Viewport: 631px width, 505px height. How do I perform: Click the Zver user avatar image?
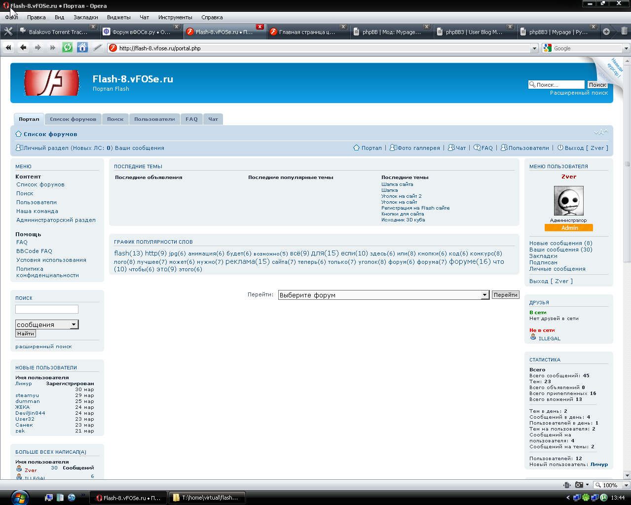(x=568, y=201)
